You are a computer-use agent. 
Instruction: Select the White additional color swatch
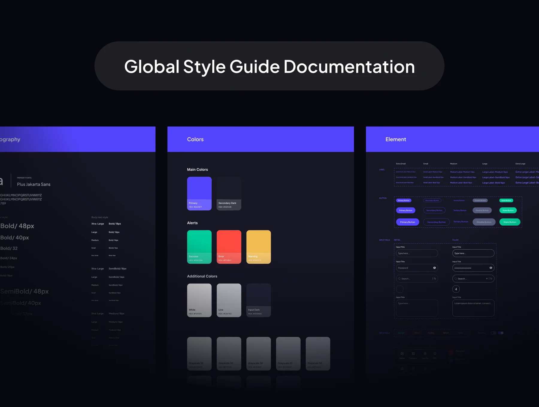tap(199, 300)
